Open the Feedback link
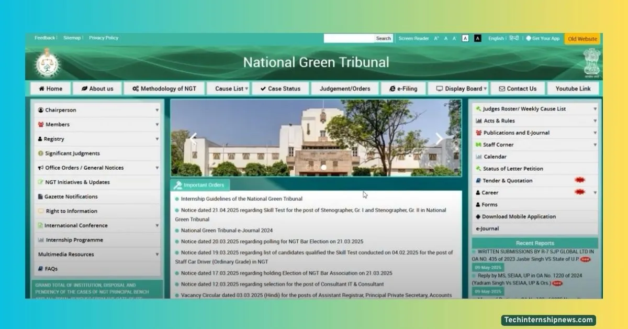The width and height of the screenshot is (628, 329). pyautogui.click(x=44, y=38)
